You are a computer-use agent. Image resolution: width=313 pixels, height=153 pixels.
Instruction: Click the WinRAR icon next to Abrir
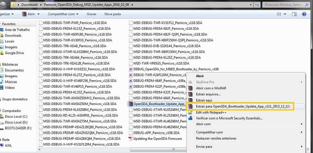pyautogui.click(x=24, y=14)
